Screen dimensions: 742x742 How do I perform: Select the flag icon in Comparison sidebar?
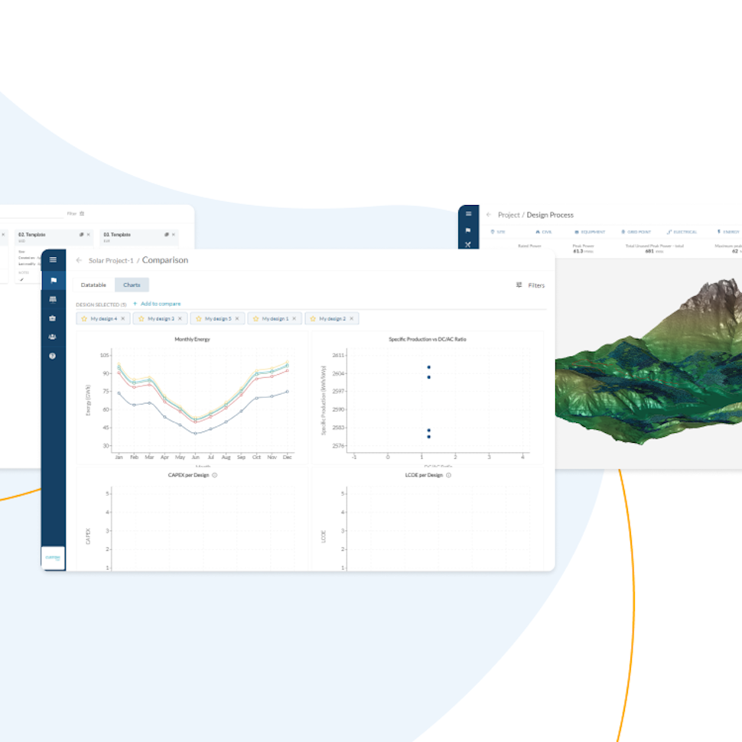coord(53,280)
